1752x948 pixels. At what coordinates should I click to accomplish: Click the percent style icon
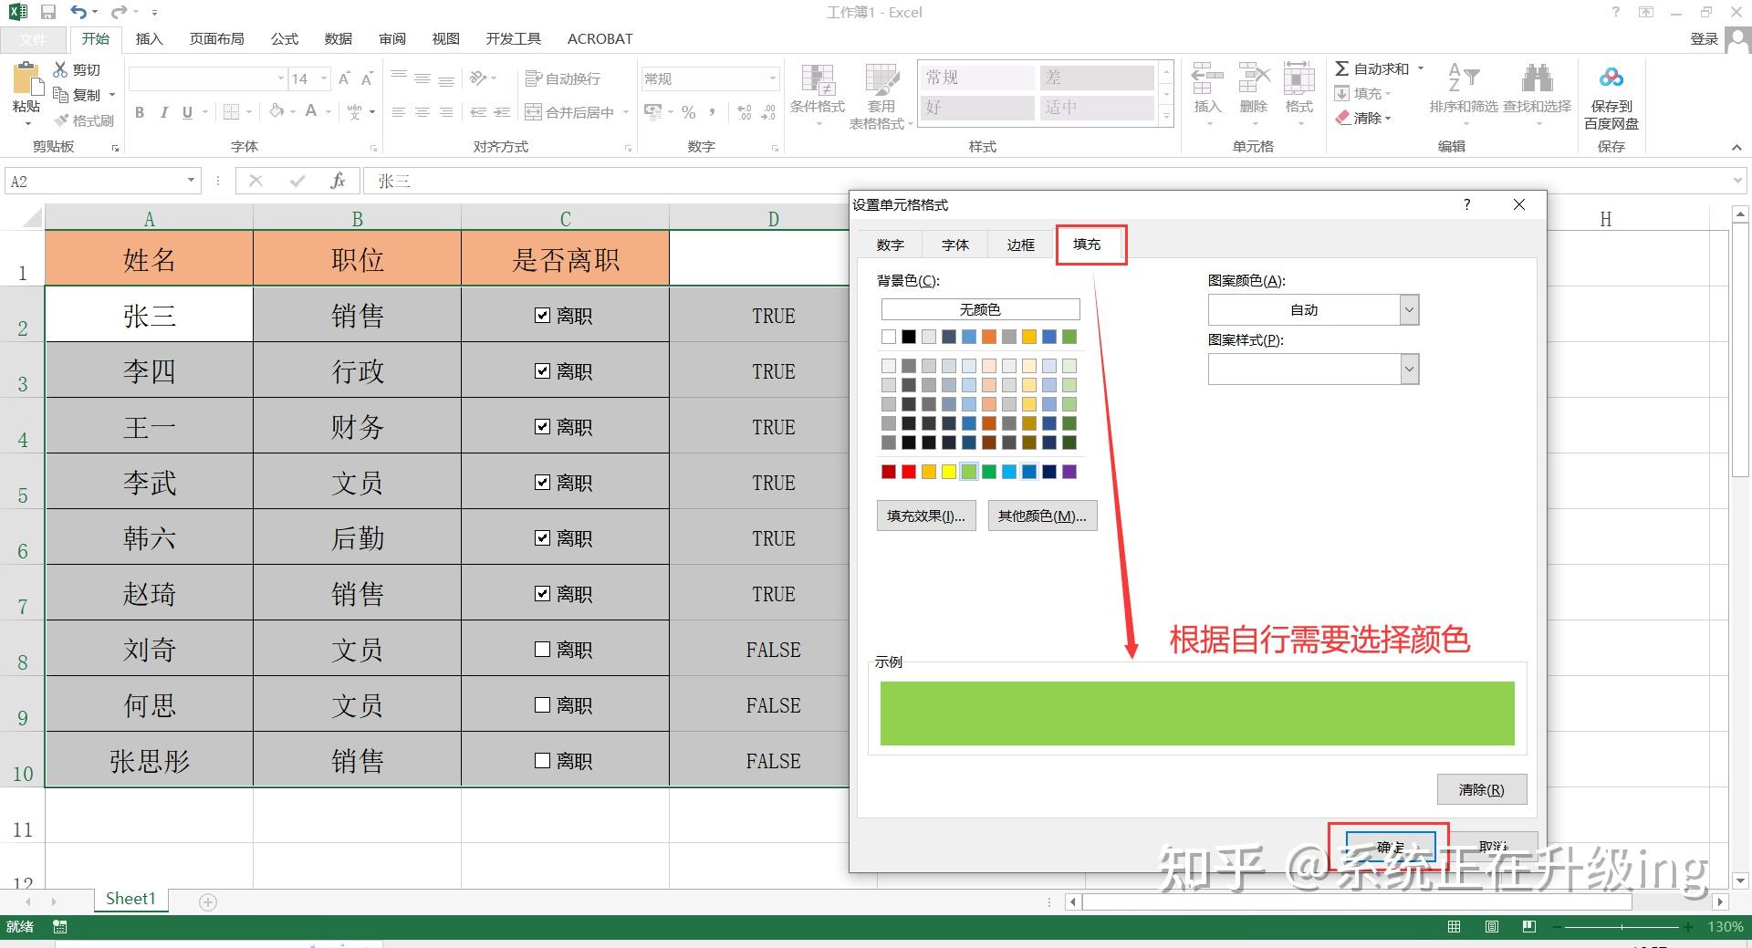(689, 112)
